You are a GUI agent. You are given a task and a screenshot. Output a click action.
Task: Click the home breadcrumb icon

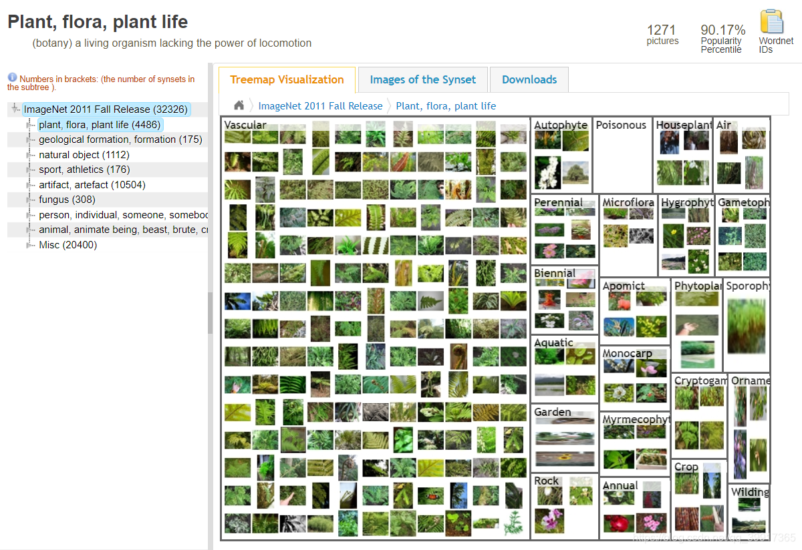[x=239, y=105]
